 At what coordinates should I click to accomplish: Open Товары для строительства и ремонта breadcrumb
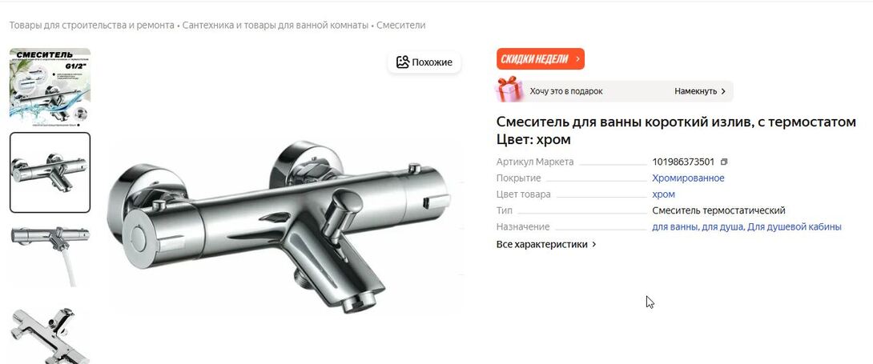click(x=92, y=25)
